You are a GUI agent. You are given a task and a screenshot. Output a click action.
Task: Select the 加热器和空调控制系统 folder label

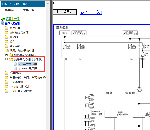28,60
